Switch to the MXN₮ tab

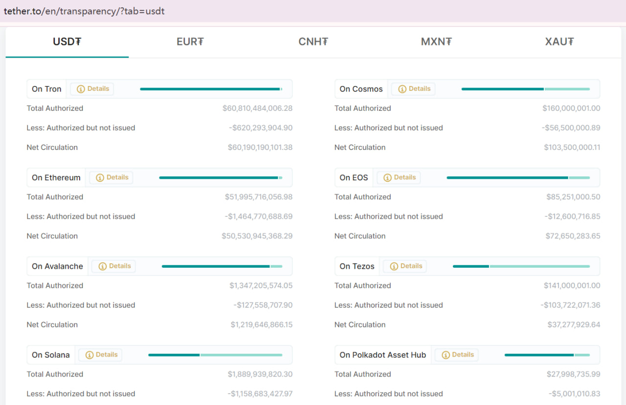coord(436,42)
